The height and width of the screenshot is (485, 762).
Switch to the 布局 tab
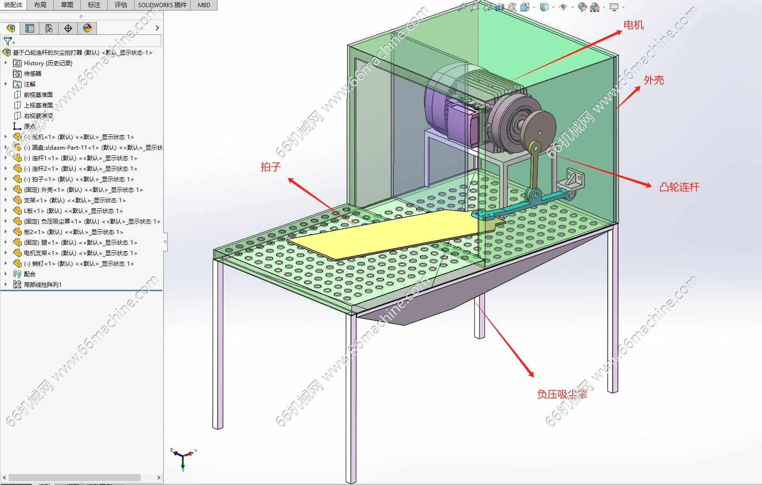pyautogui.click(x=40, y=5)
